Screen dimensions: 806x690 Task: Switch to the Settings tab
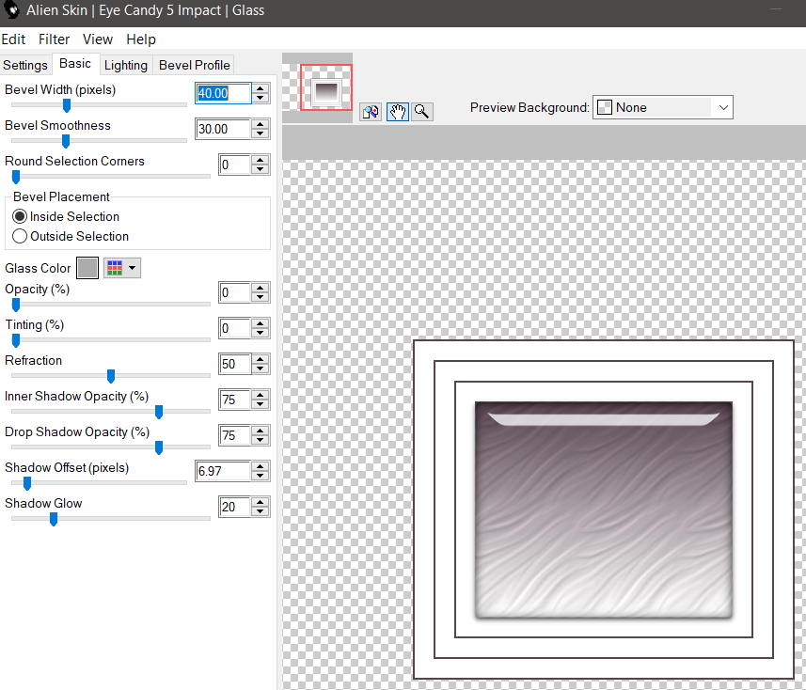pyautogui.click(x=25, y=65)
